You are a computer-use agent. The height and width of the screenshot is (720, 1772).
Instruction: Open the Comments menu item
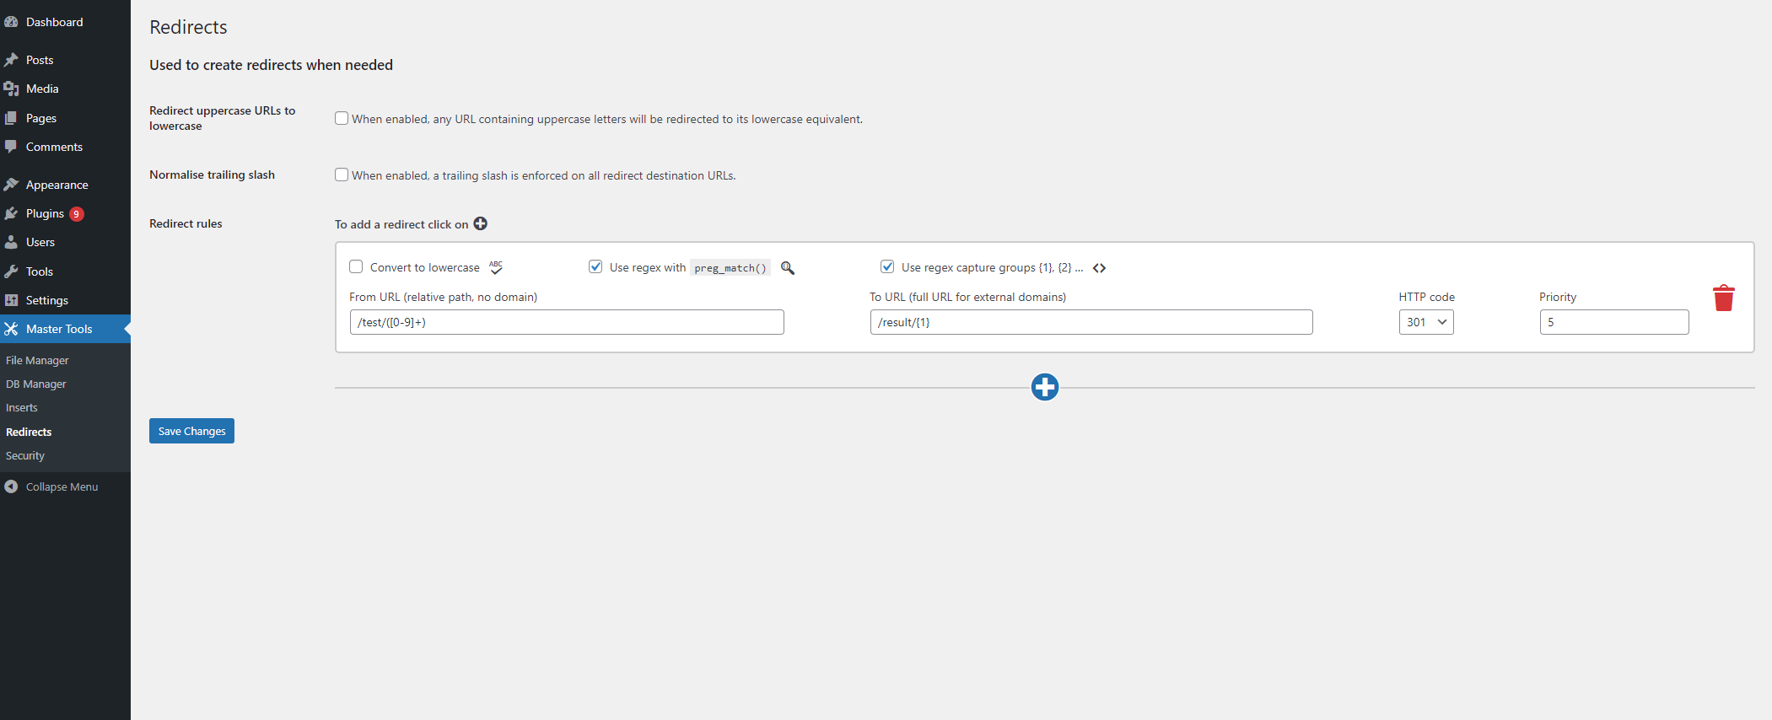[65, 147]
